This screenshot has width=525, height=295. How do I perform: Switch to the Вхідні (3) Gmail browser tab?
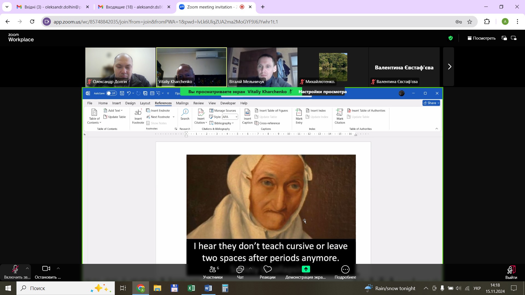[53, 7]
